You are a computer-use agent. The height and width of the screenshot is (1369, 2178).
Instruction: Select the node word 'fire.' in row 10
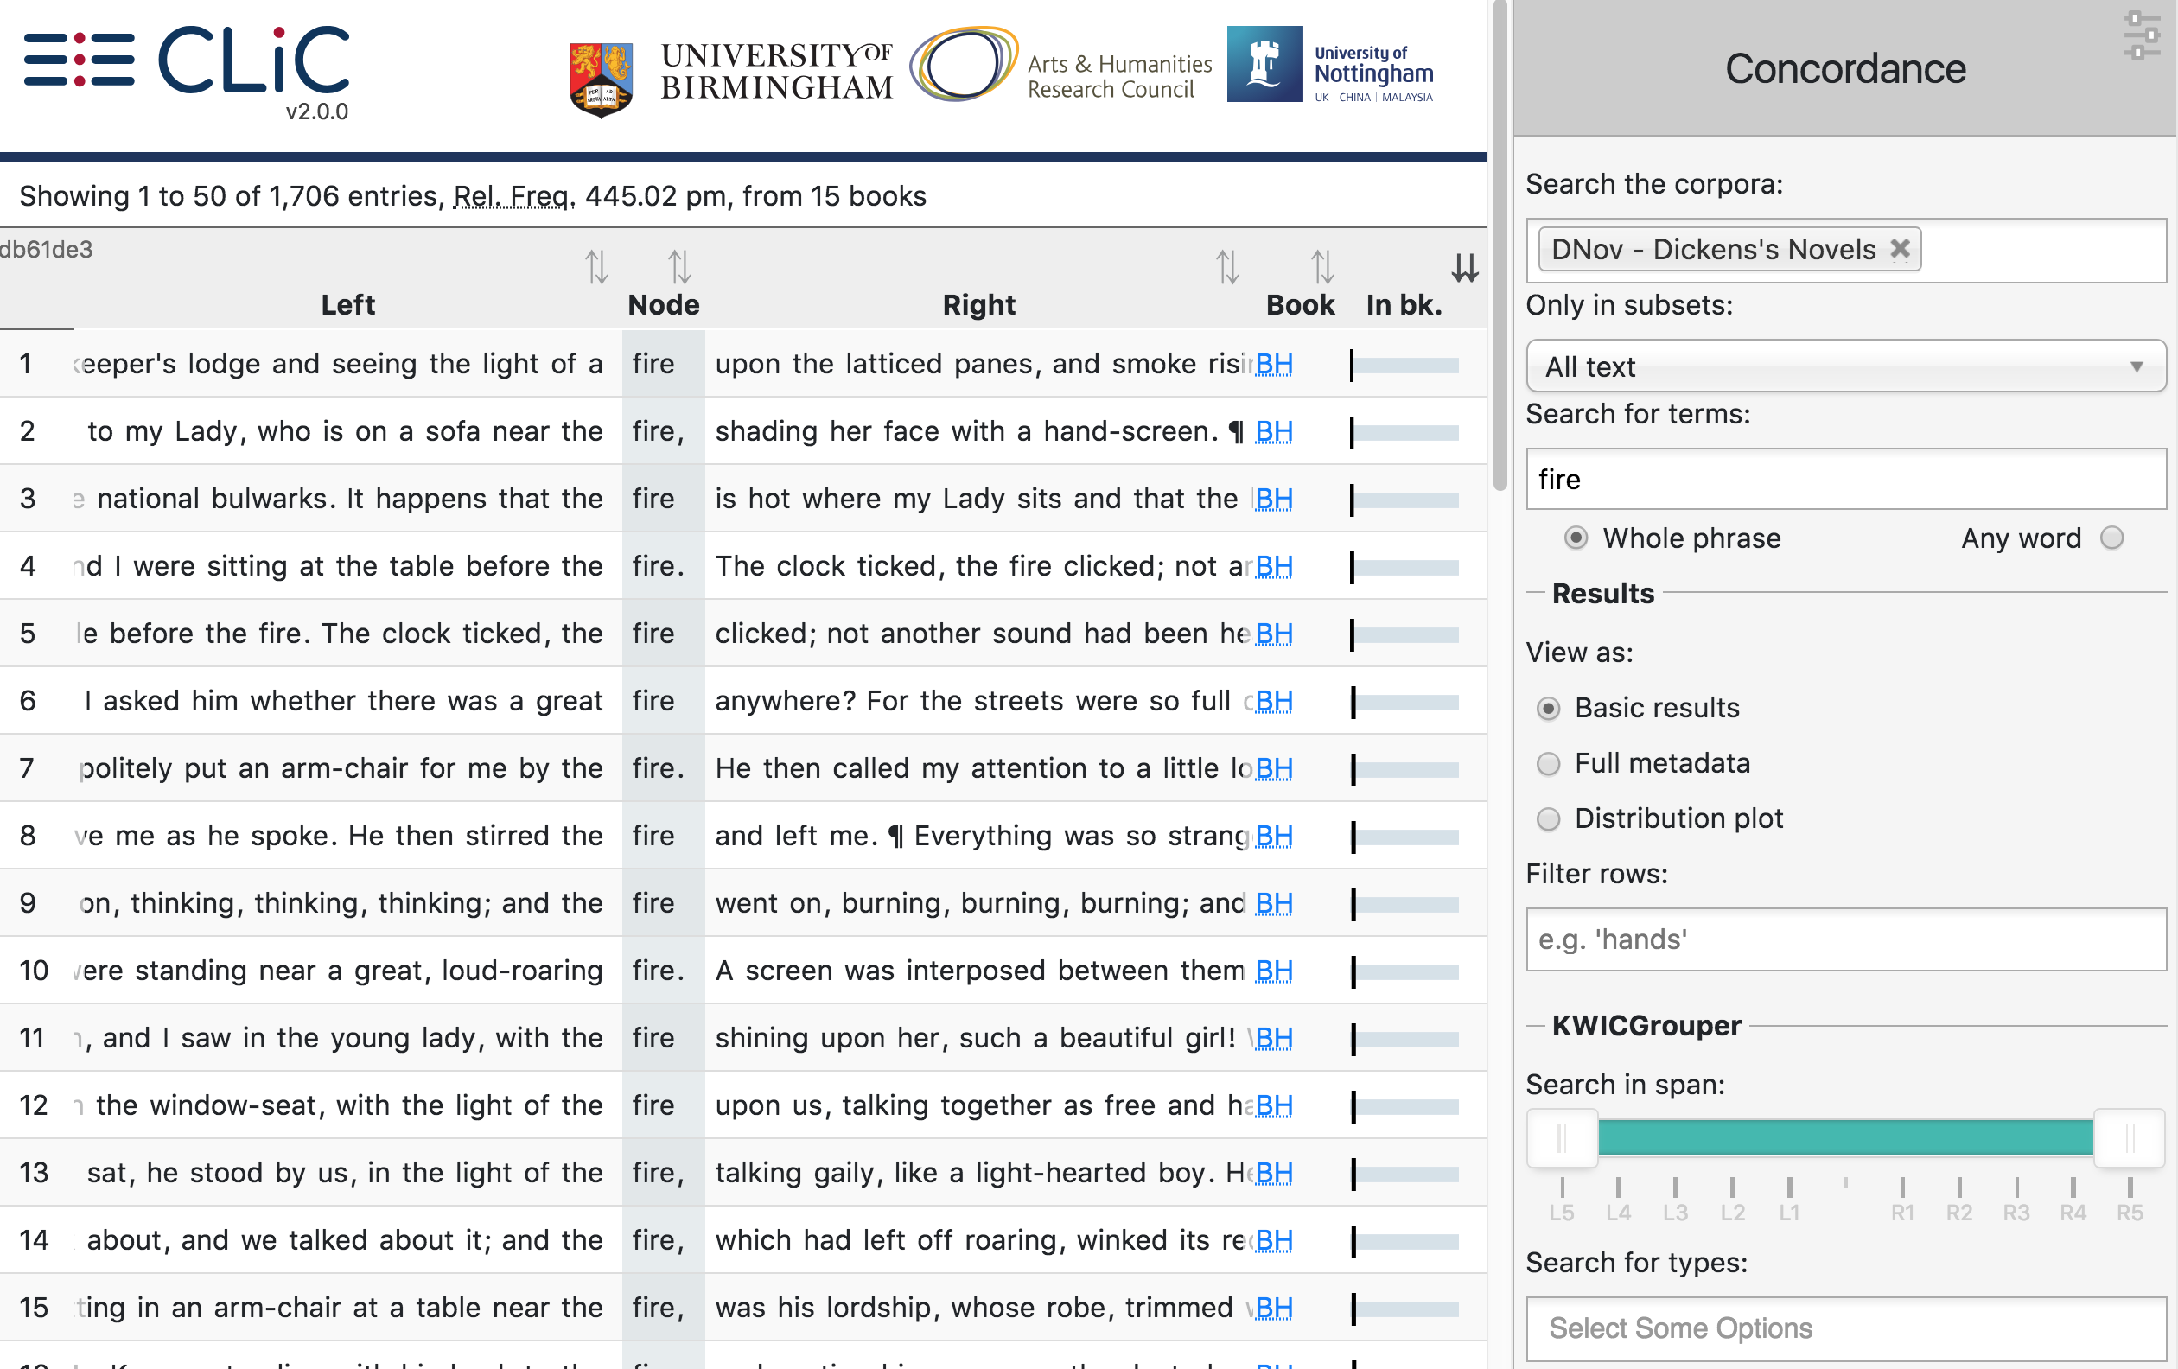pyautogui.click(x=659, y=971)
